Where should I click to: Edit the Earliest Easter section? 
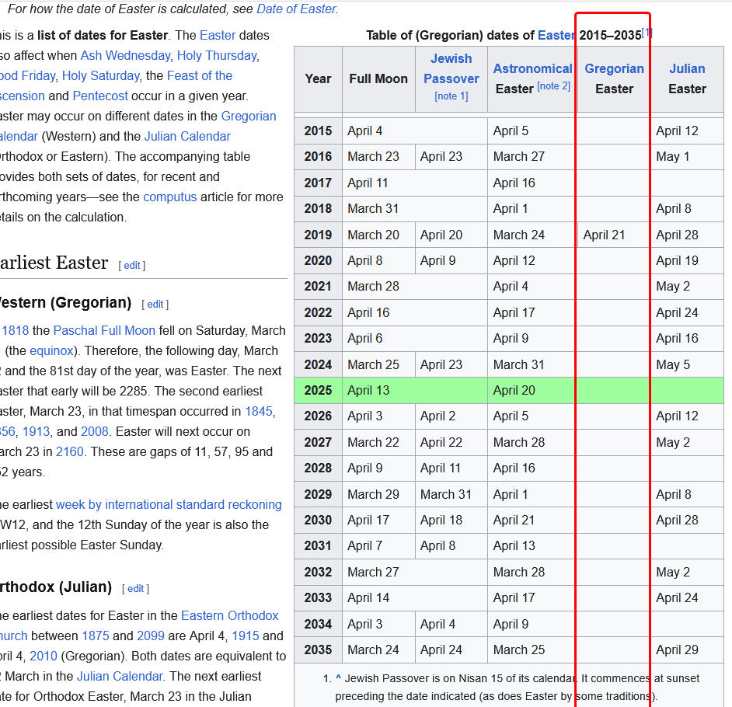132,265
